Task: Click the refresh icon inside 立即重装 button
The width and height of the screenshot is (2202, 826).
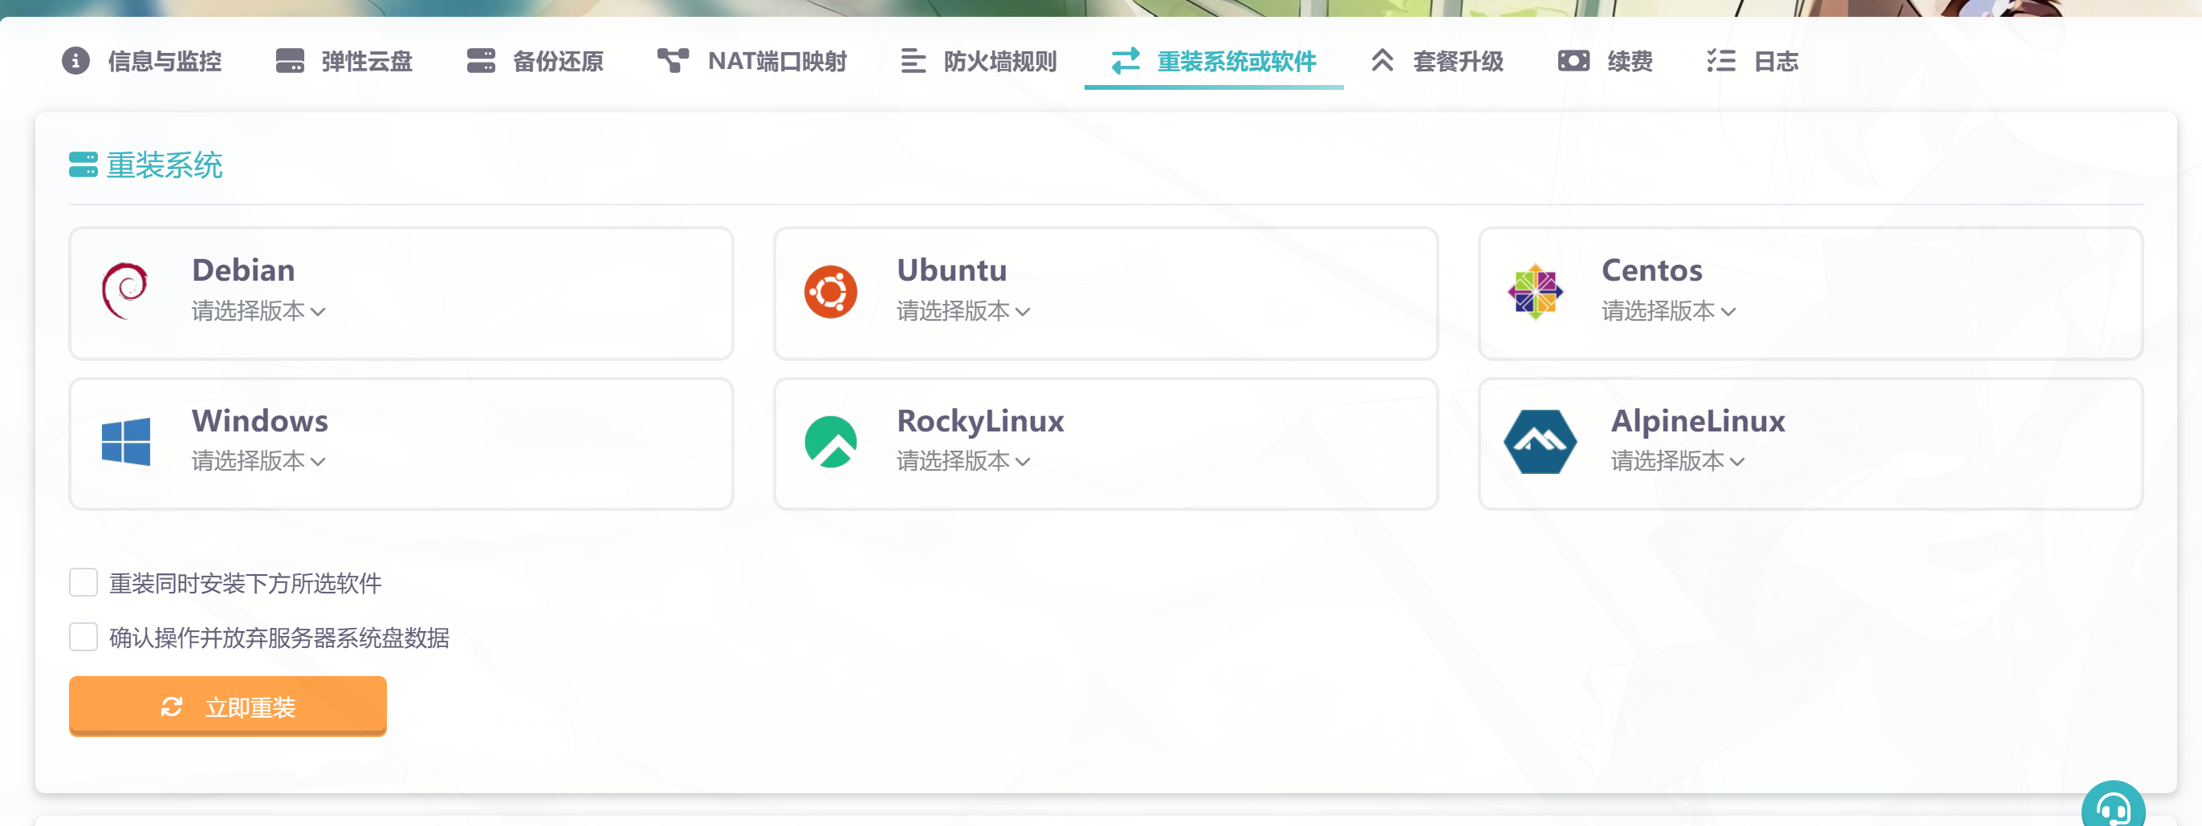Action: point(171,707)
